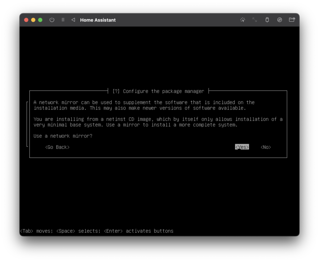Toggle capture mouse cursor icon
The height and width of the screenshot is (262, 319).
point(242,20)
